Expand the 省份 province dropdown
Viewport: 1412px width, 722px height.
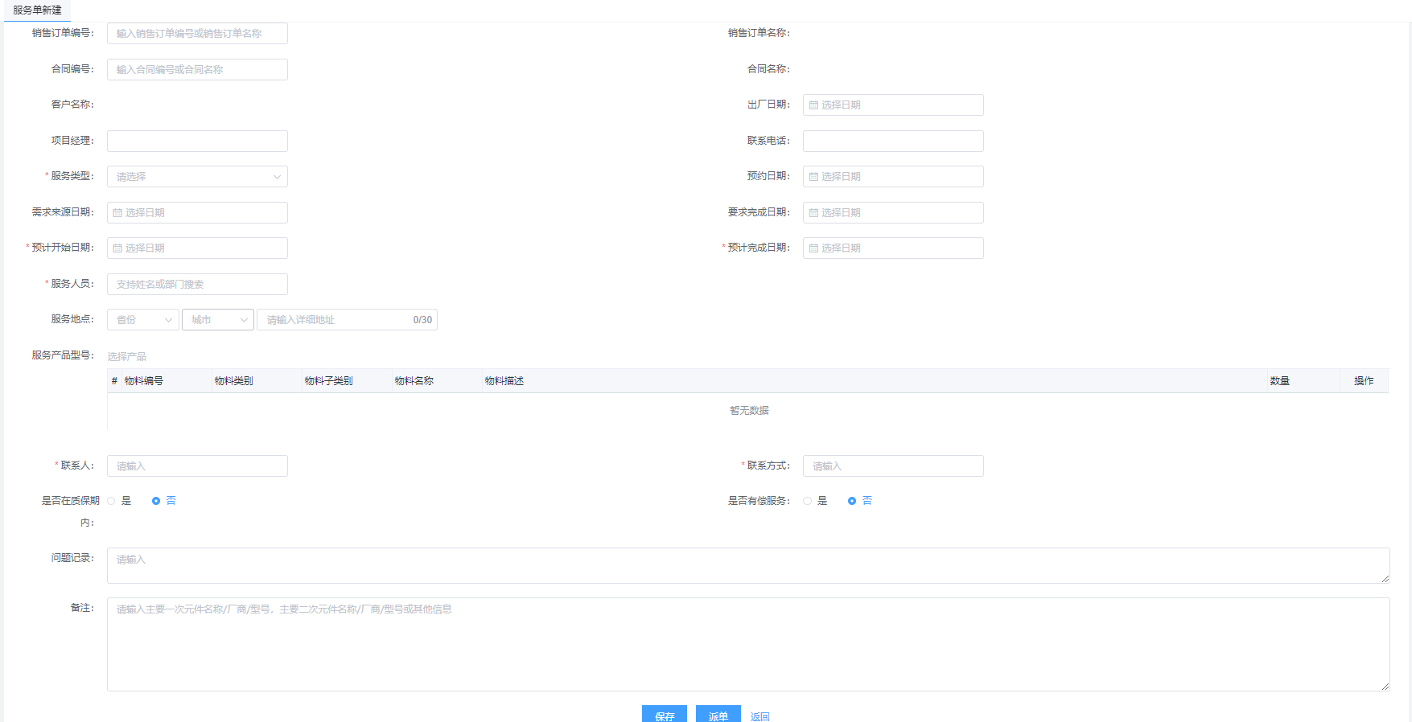point(142,320)
